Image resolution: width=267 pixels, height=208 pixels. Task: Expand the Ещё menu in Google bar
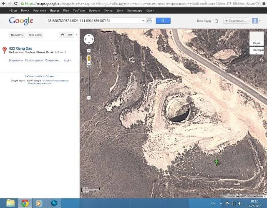tap(150, 10)
